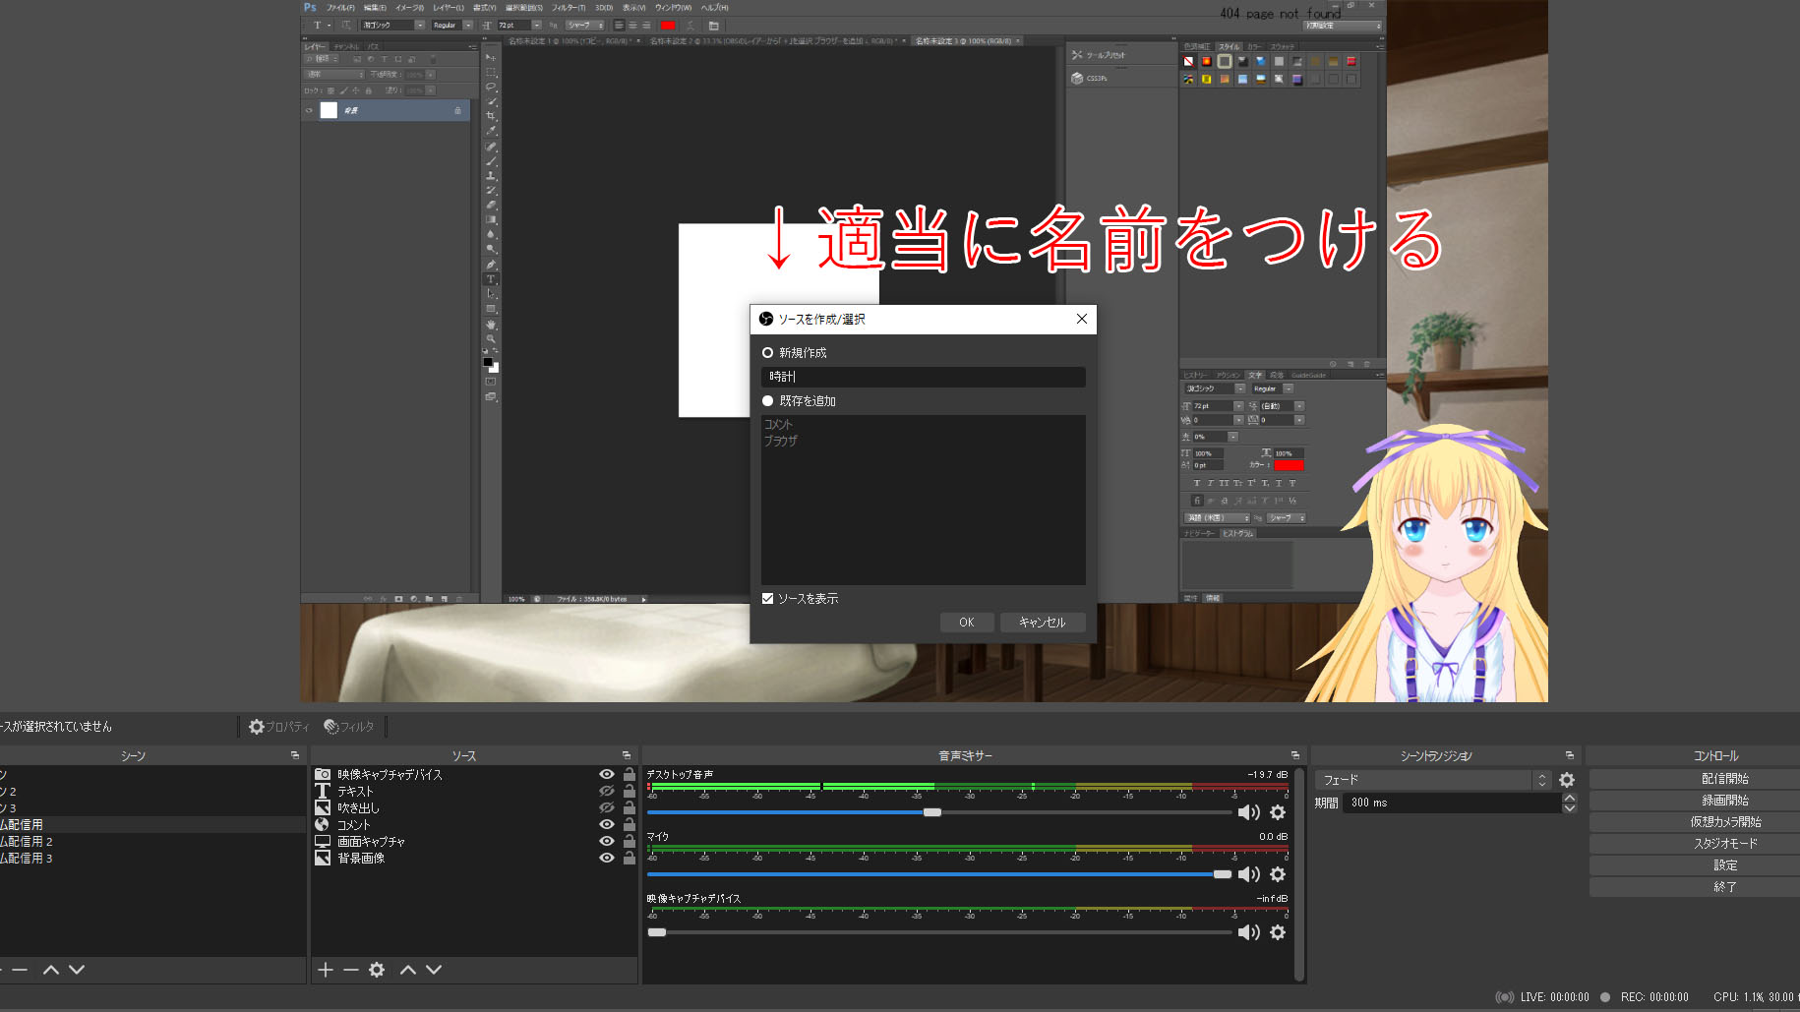Viewport: 1800px width, 1012px height.
Task: Open the フェード transition dropdown
Action: tap(1433, 780)
